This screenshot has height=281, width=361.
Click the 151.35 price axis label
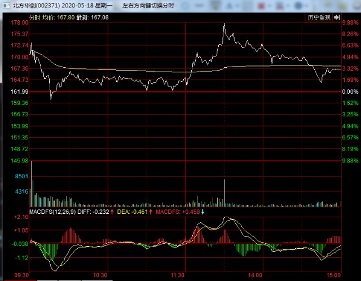click(20, 138)
